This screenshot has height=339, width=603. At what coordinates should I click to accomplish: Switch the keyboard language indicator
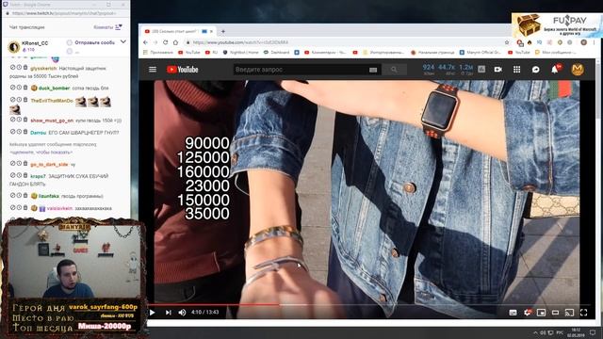coord(560,332)
